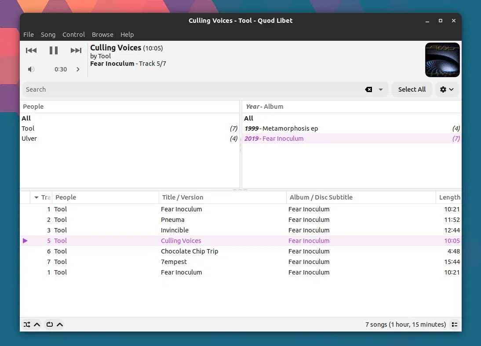Screen dimensions: 481x346
Task: Toggle shuffle mode
Action: tap(27, 325)
